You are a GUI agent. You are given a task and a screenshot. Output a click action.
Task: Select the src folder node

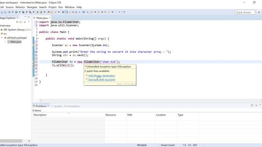[x=4, y=33]
